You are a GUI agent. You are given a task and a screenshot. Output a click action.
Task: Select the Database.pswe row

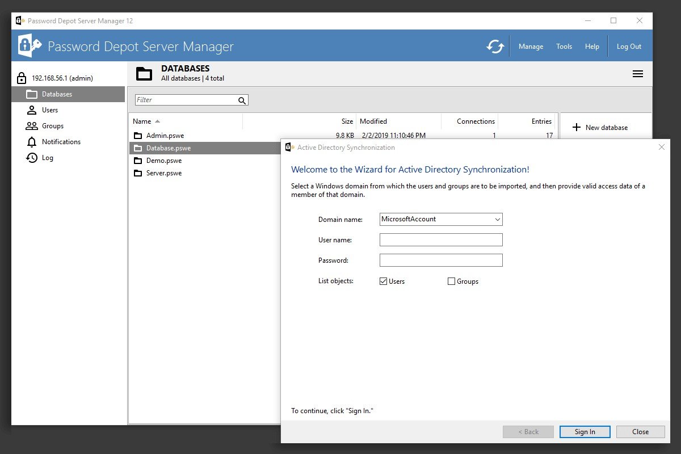pos(205,148)
